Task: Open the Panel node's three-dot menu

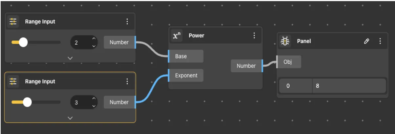Action: (380, 41)
